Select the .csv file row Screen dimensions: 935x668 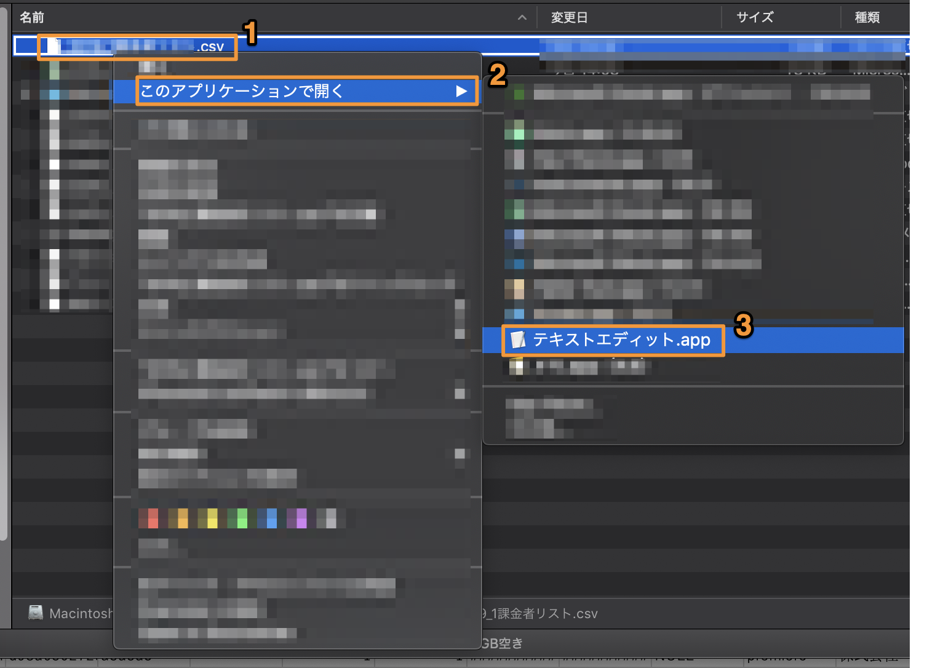(461, 46)
